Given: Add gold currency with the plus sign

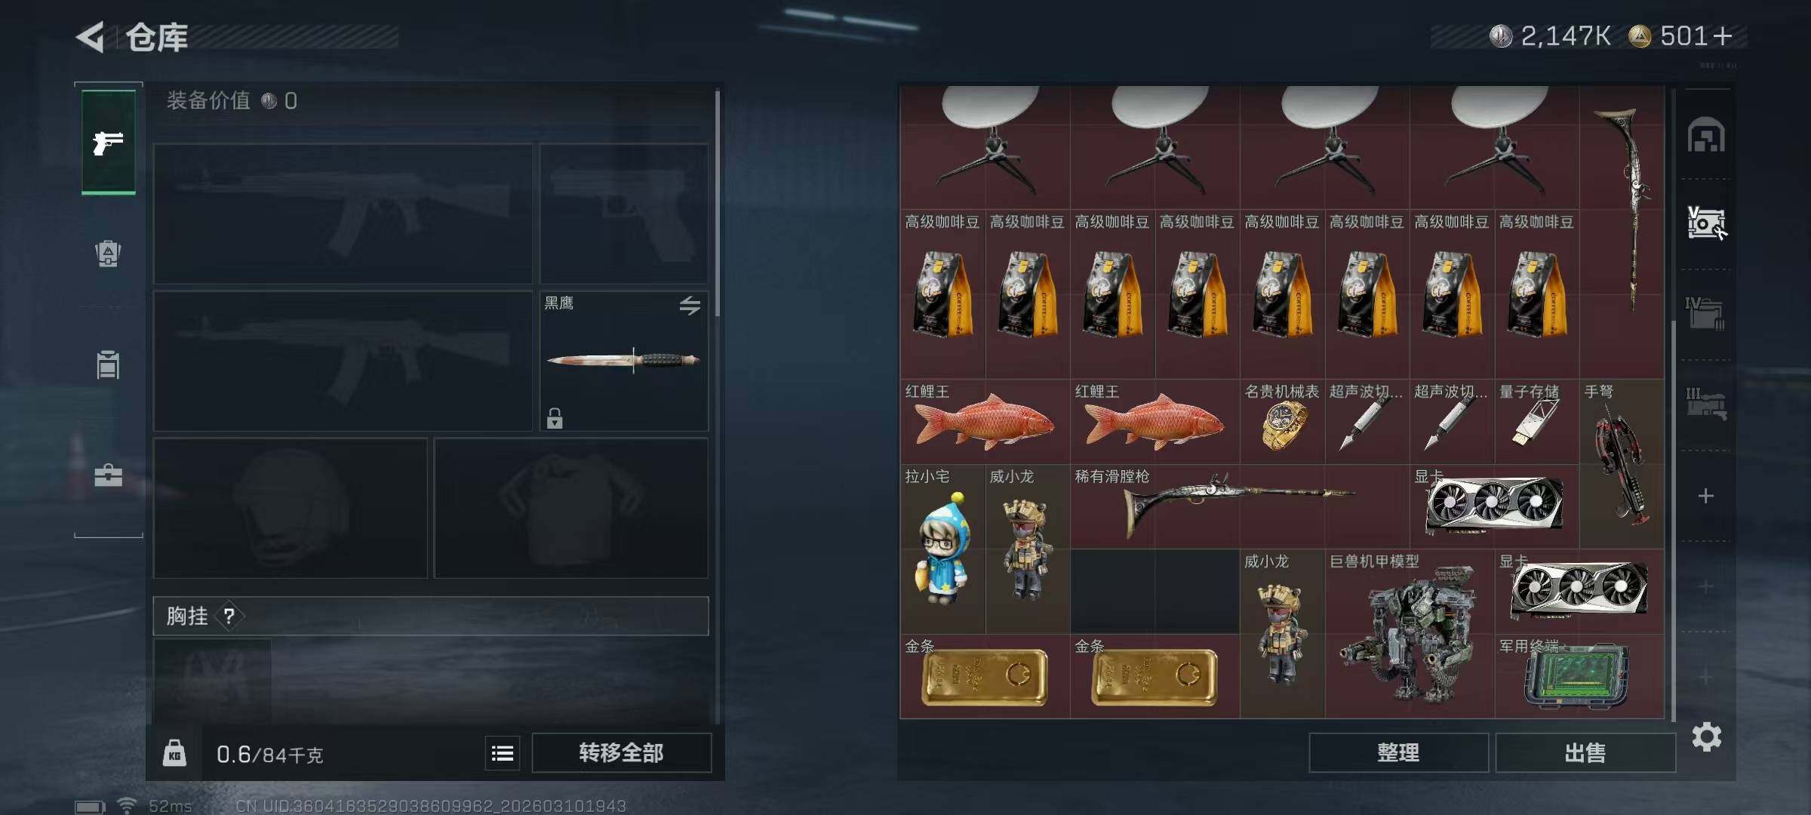Looking at the screenshot, I should click(x=1723, y=36).
